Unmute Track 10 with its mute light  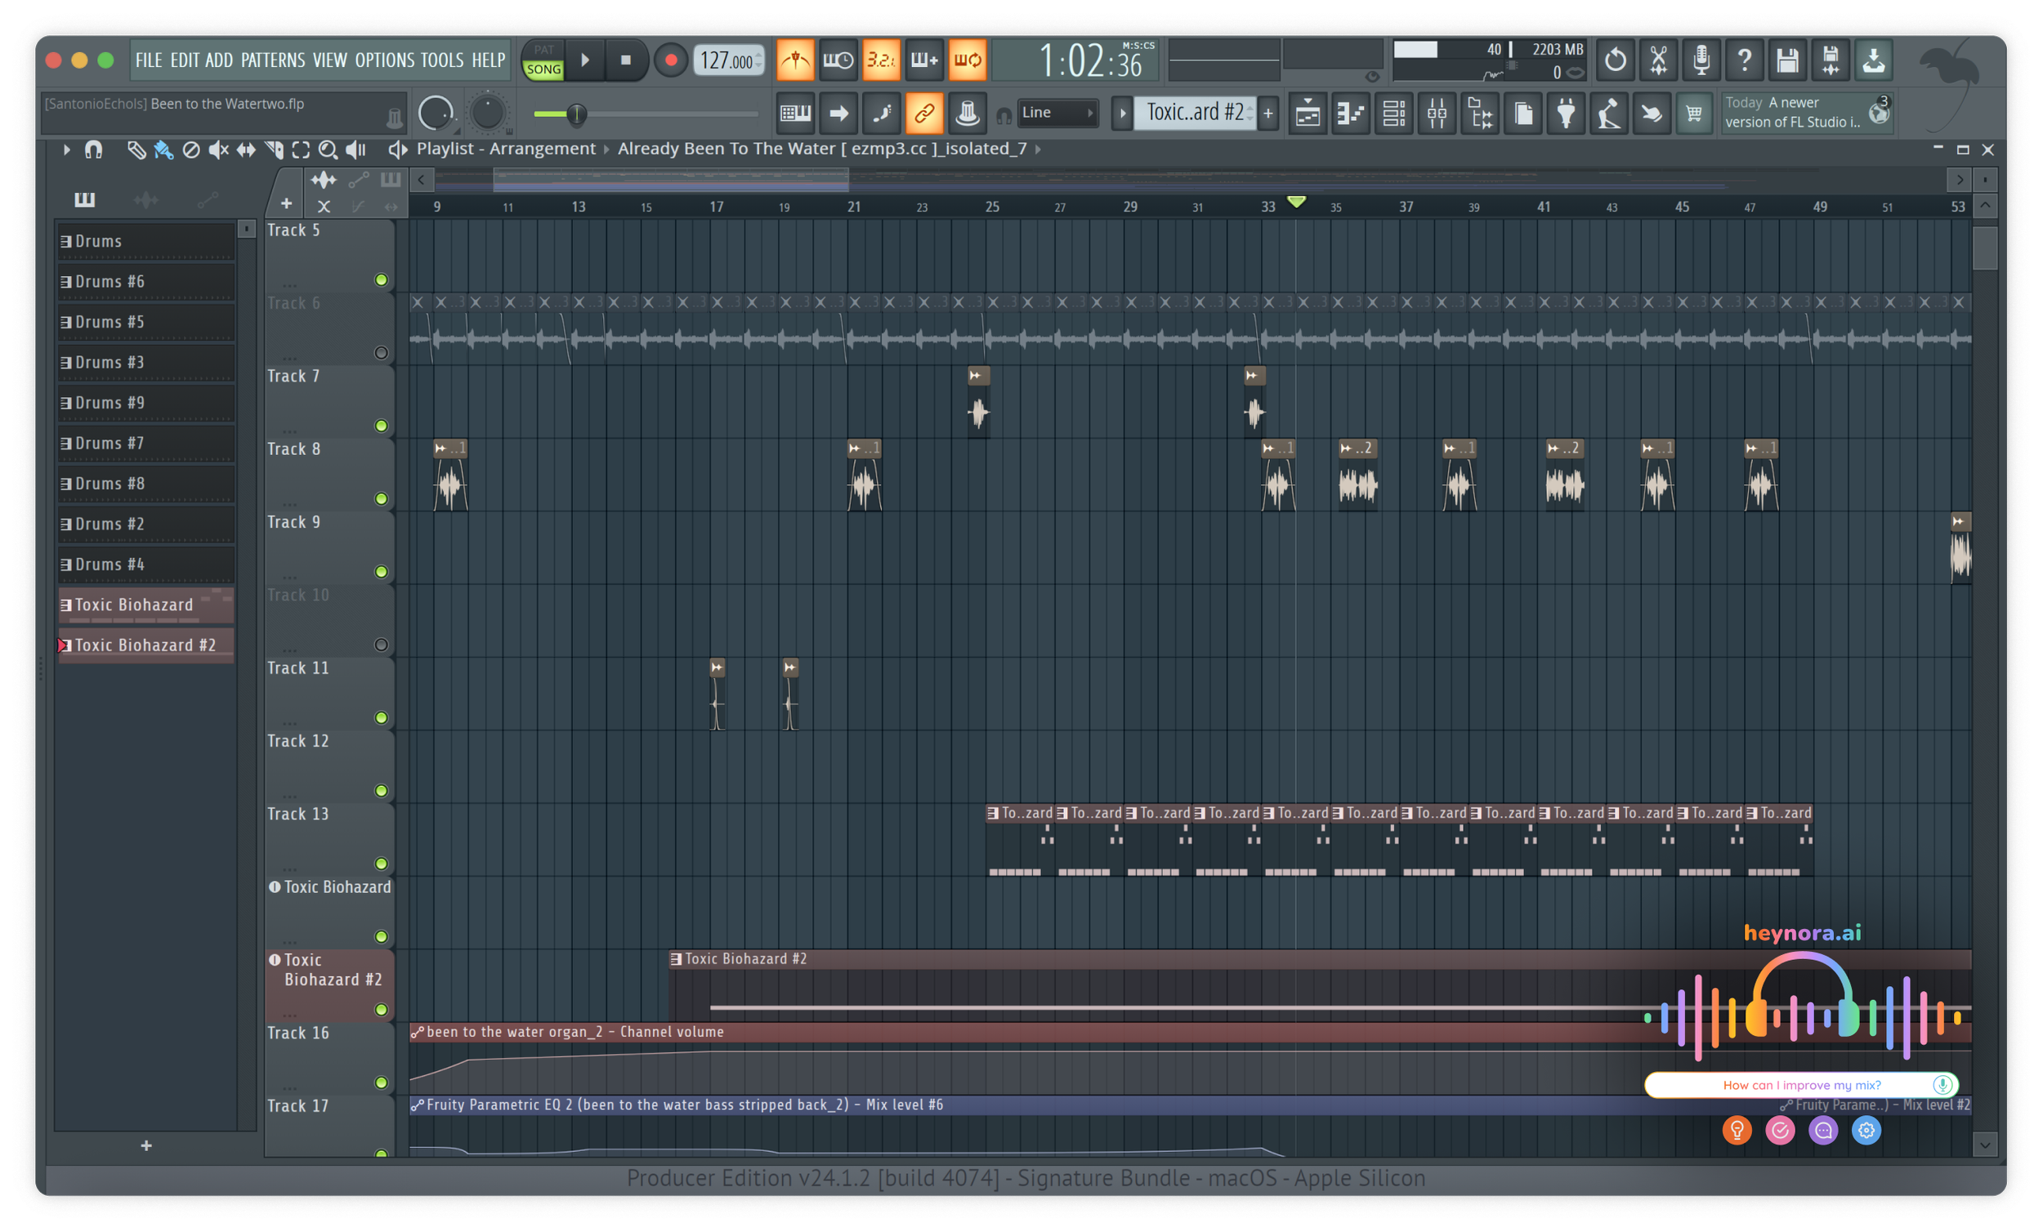[381, 645]
